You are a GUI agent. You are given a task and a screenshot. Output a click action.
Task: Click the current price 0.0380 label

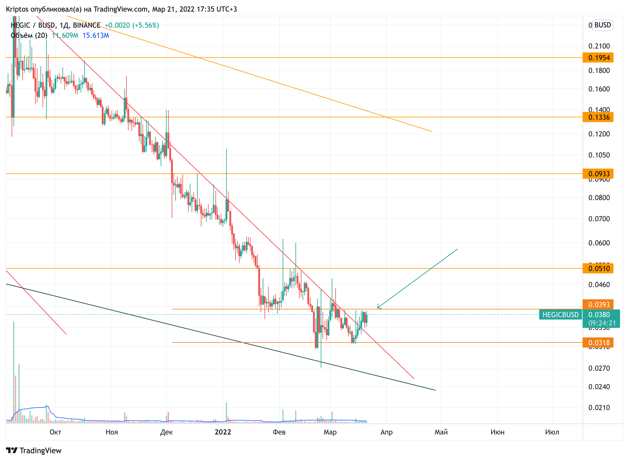(599, 314)
